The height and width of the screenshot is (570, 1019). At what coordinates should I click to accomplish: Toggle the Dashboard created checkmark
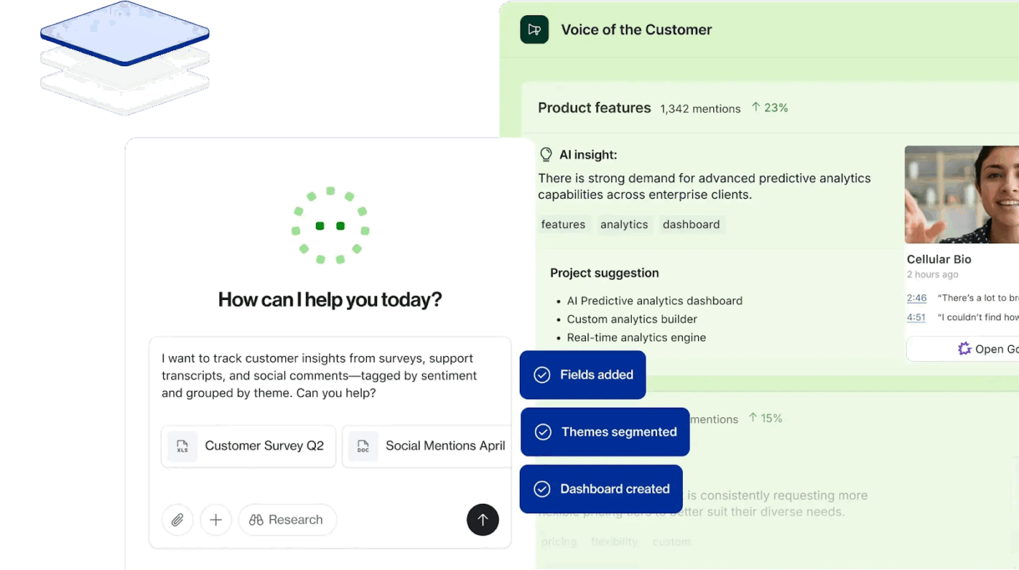pyautogui.click(x=542, y=488)
